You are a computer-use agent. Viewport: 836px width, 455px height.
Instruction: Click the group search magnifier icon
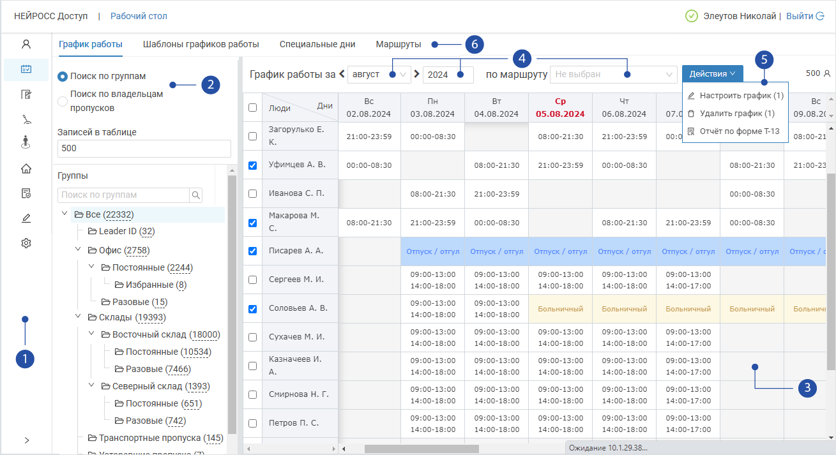(x=196, y=195)
